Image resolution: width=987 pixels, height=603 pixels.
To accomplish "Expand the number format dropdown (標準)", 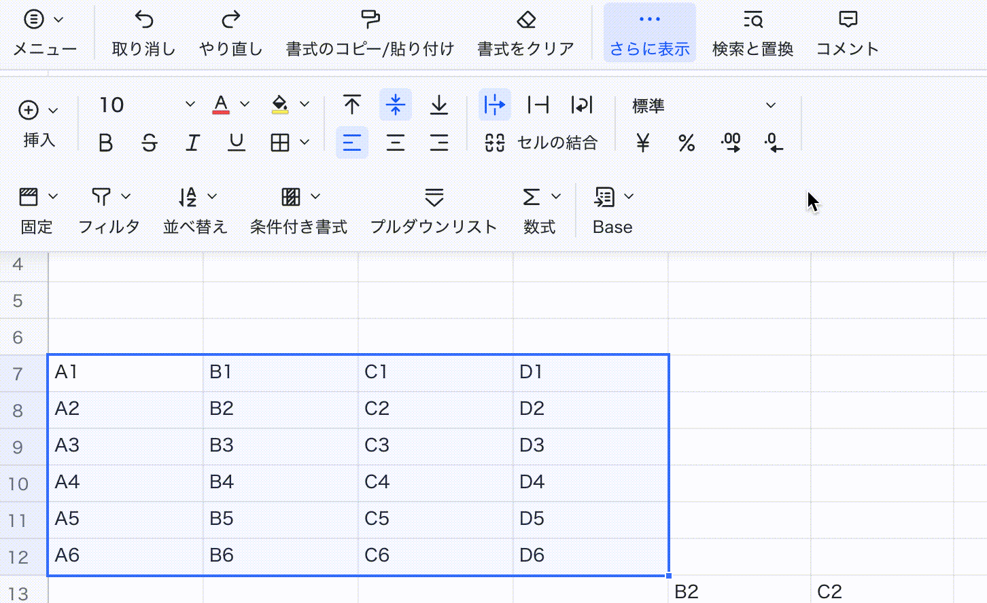I will coord(770,105).
